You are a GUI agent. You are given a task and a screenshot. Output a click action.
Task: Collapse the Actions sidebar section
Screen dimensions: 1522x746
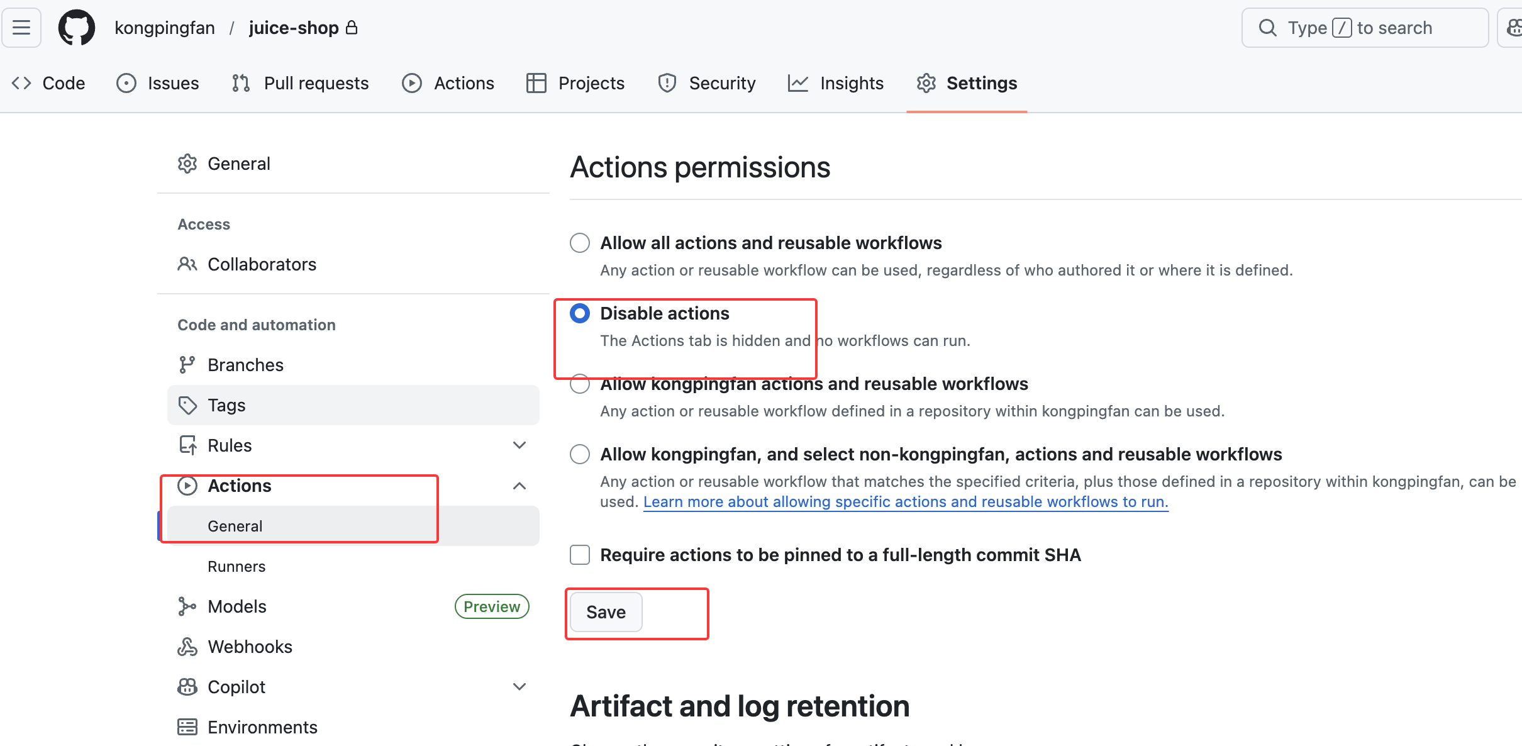pyautogui.click(x=519, y=486)
